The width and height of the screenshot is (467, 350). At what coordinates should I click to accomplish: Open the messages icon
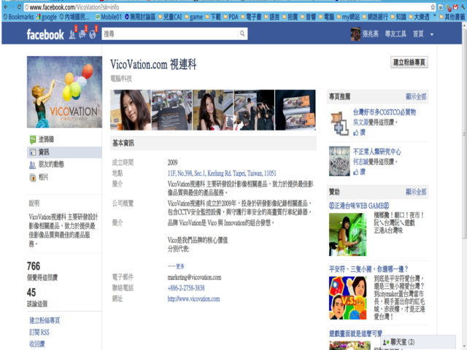82,35
